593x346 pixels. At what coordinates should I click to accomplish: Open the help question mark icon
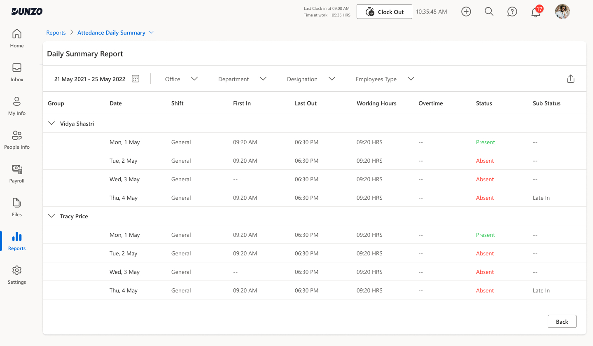tap(512, 12)
